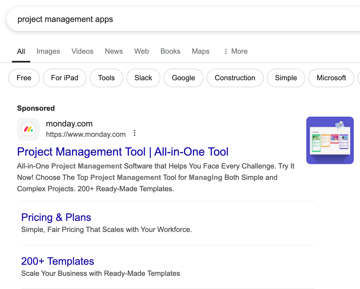Select the For iPad filter chip
Screen dimensions: 360x289
[x=64, y=78]
